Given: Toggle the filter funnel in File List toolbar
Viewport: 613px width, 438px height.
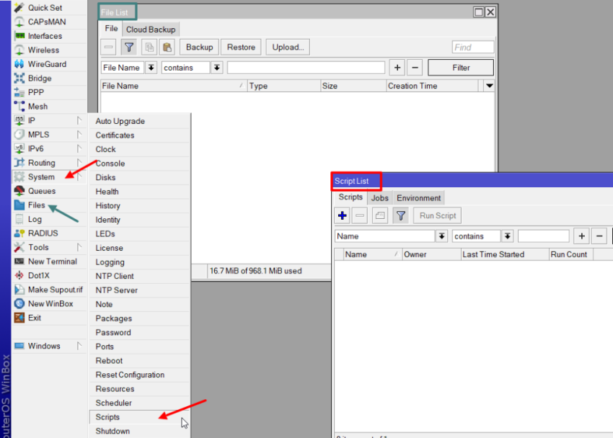Looking at the screenshot, I should click(x=128, y=48).
